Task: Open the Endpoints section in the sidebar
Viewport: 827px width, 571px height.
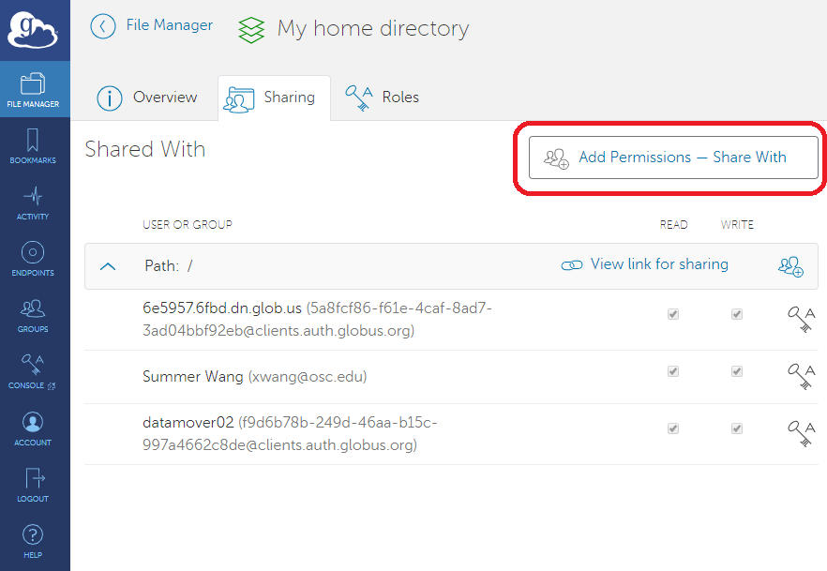Action: pos(33,258)
